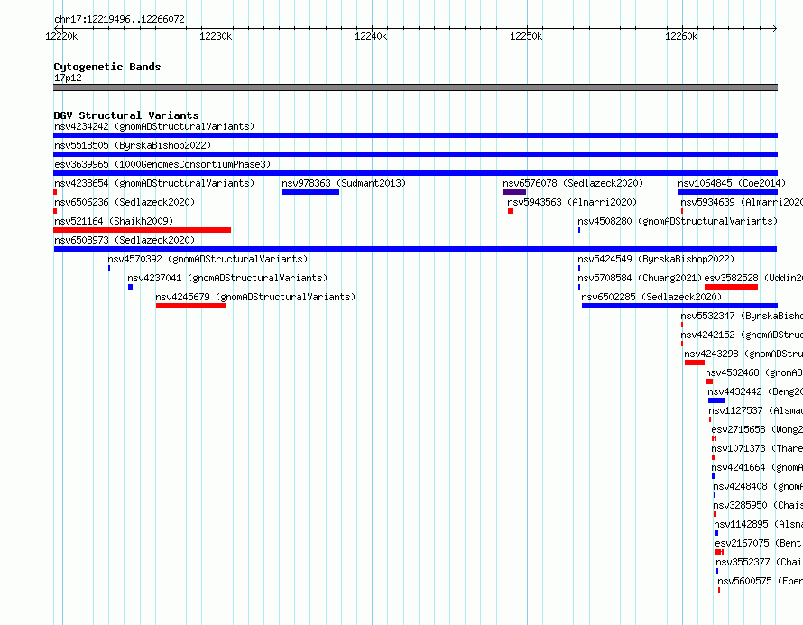Screen dimensions: 803x625
Task: Select the blue bar under esv3639965
Action: tap(415, 173)
